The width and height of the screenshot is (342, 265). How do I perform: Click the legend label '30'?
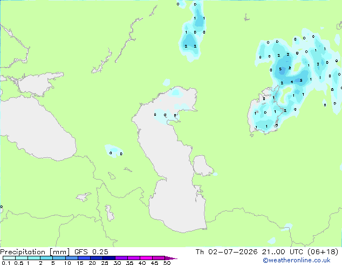tap(117, 263)
